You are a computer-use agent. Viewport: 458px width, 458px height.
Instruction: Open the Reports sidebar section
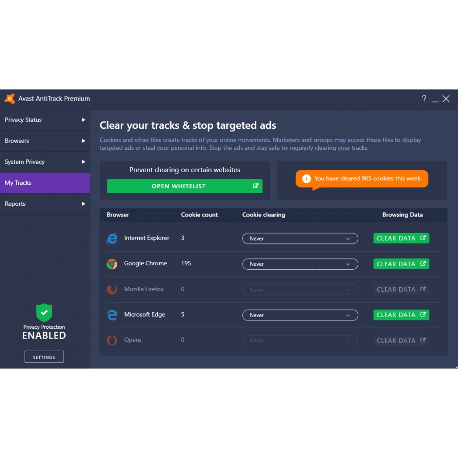point(45,204)
